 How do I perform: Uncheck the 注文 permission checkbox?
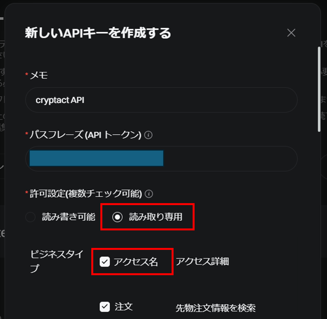click(105, 307)
